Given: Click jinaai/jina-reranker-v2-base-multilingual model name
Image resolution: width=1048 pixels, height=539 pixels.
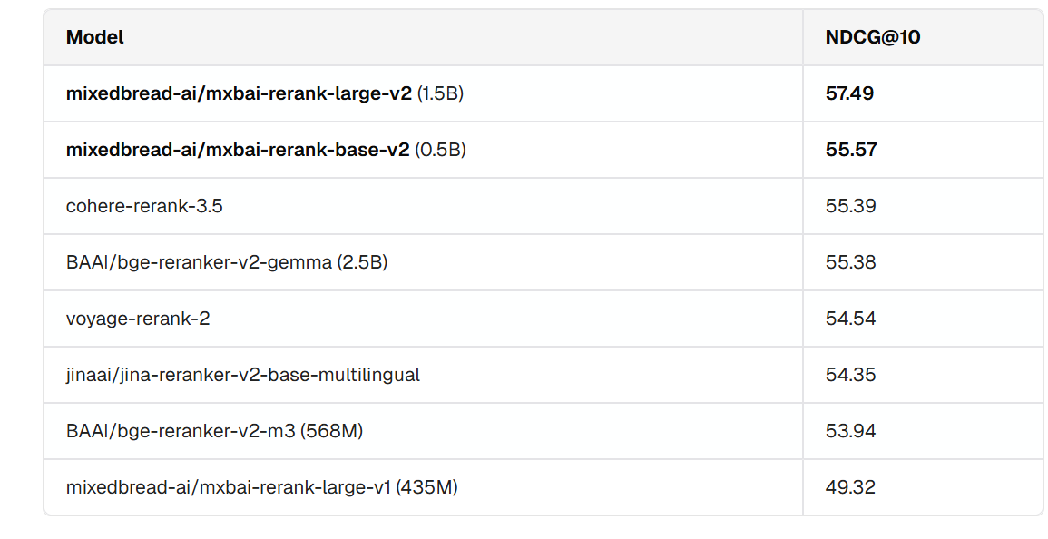Looking at the screenshot, I should click(x=243, y=375).
